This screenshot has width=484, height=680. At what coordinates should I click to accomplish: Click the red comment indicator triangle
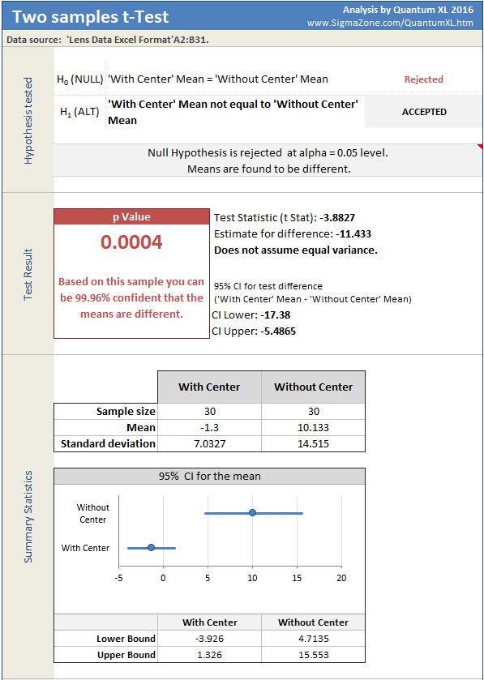(x=480, y=147)
